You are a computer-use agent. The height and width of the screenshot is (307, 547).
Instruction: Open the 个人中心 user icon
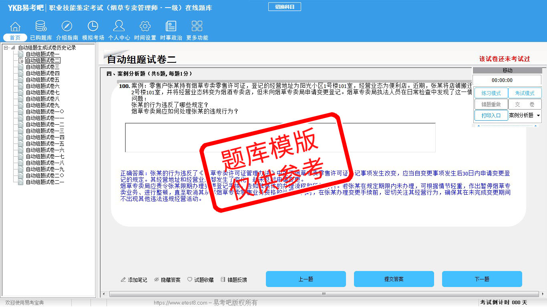tap(119, 27)
